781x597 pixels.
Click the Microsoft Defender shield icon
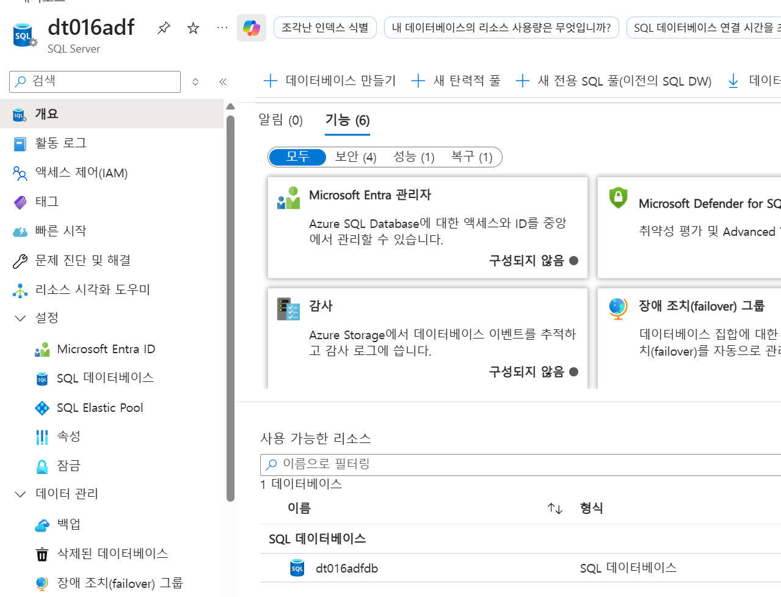tap(618, 198)
